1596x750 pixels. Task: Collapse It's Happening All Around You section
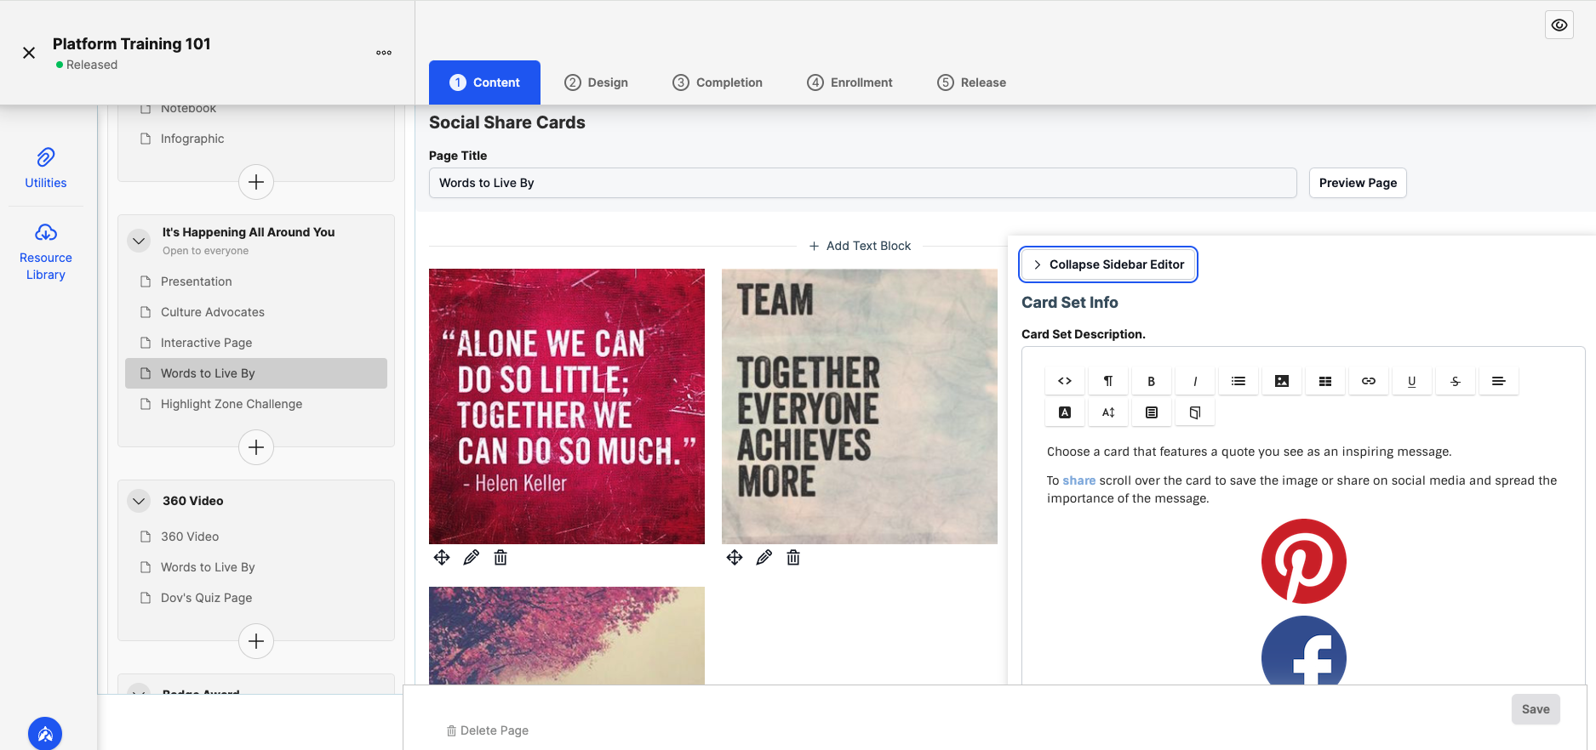139,241
